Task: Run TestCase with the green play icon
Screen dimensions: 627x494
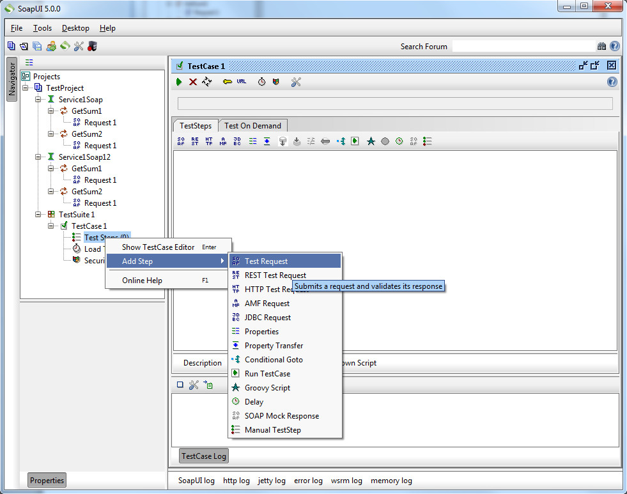Action: 179,82
